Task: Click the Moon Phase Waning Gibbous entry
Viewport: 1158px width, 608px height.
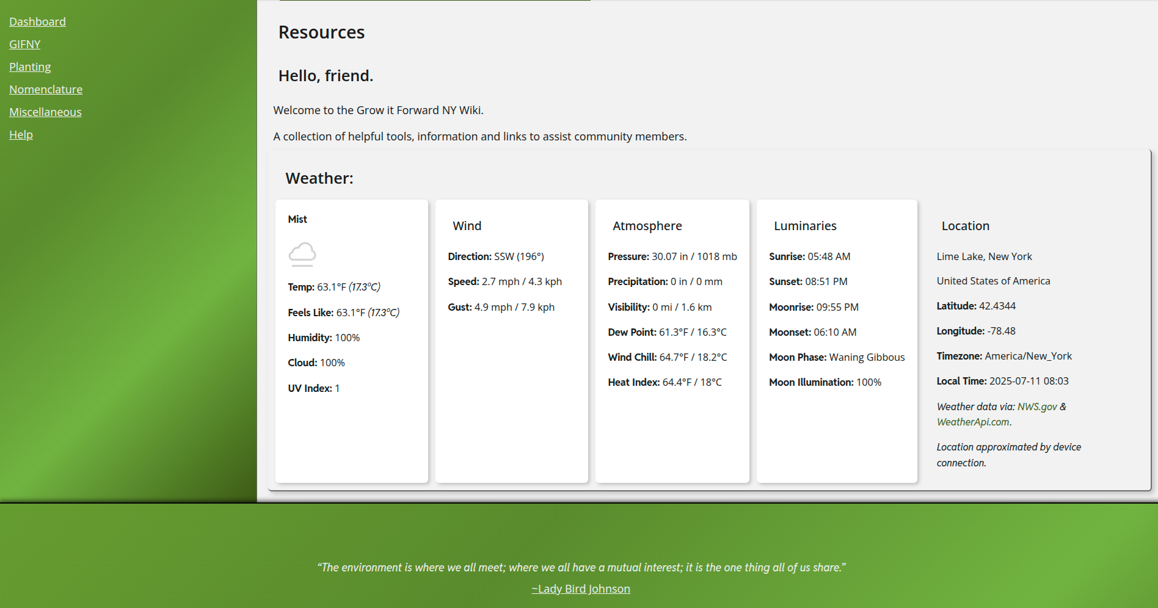Action: point(836,357)
